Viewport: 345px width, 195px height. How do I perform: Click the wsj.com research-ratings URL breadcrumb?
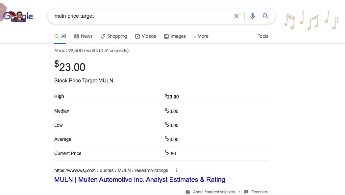click(x=111, y=170)
